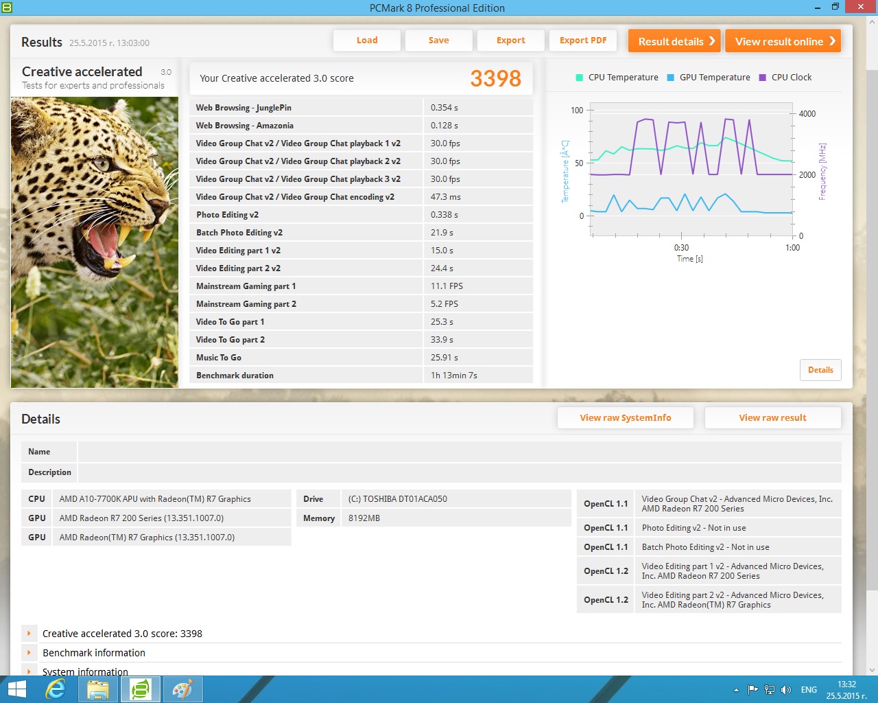Open Paint from the taskbar
This screenshot has width=878, height=703.
(x=182, y=689)
